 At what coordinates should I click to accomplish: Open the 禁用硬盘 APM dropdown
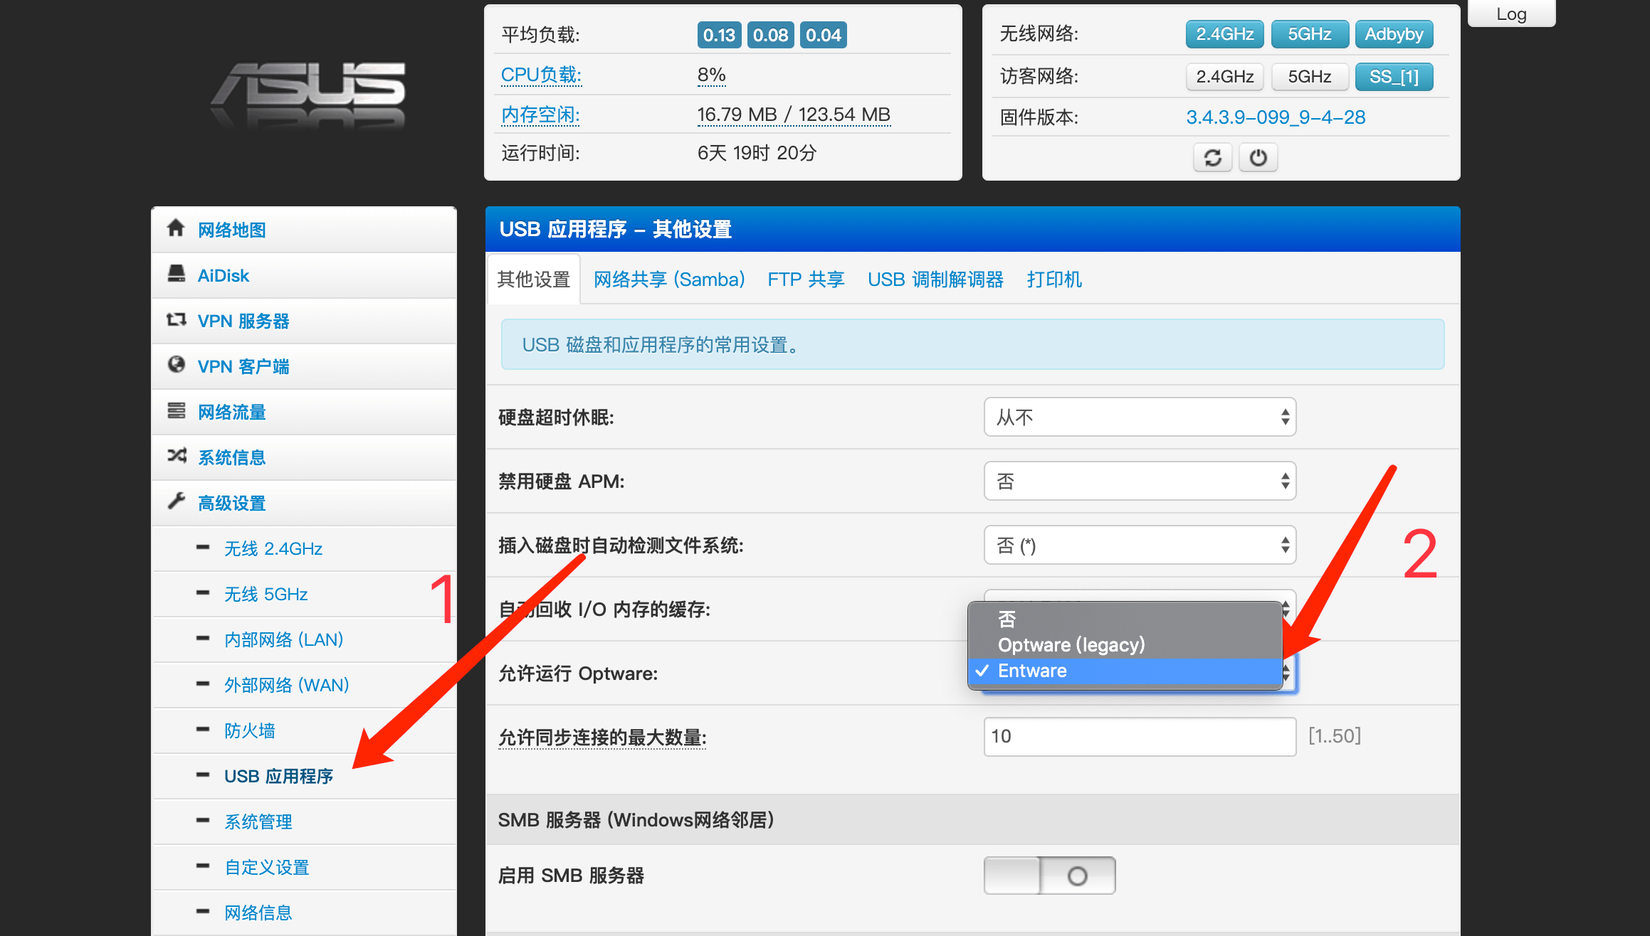coord(1140,482)
